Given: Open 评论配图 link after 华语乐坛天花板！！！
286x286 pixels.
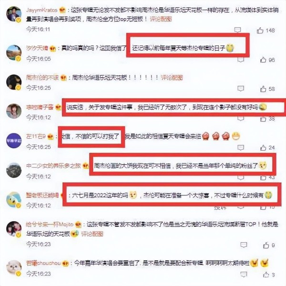Looking at the screenshot, I should 172,78.
